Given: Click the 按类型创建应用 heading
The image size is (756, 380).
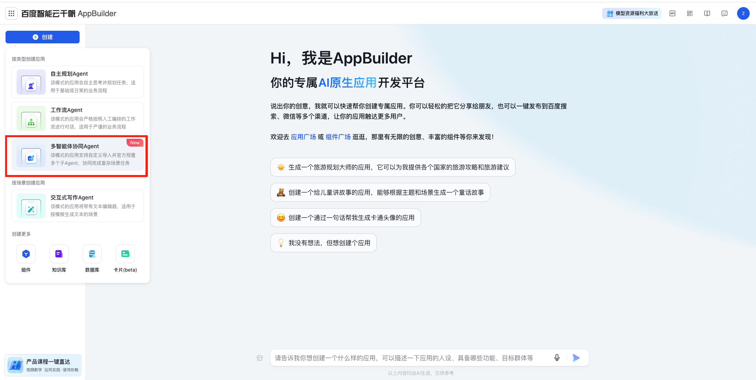Looking at the screenshot, I should (28, 59).
